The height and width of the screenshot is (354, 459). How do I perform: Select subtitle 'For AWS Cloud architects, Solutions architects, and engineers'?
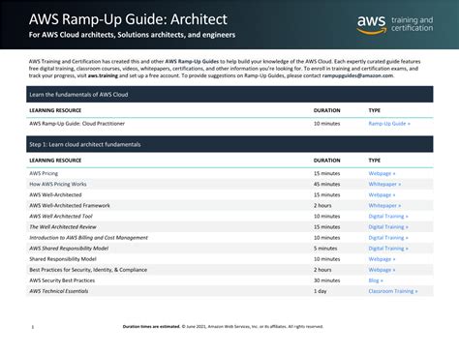[132, 35]
